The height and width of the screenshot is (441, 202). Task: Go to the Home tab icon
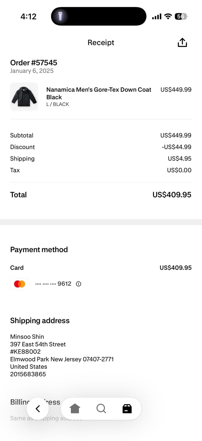(x=75, y=409)
